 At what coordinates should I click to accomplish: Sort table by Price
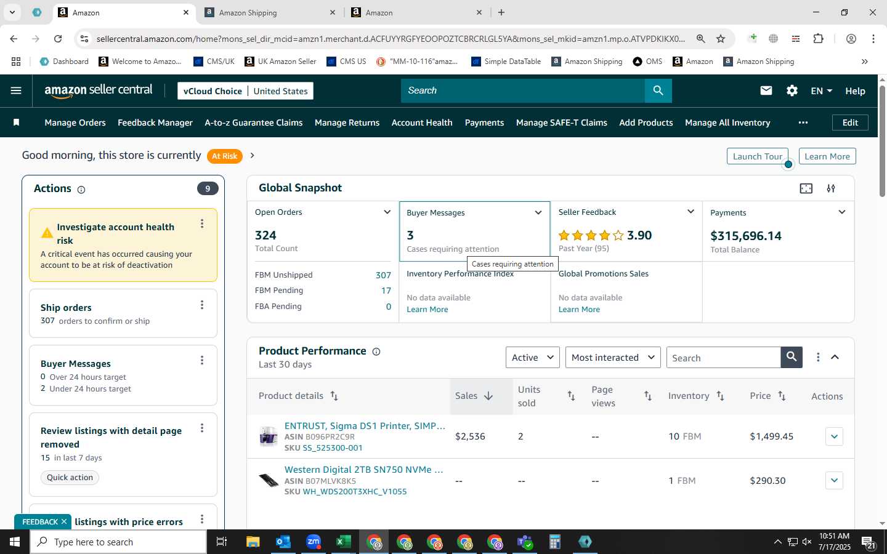[x=782, y=396]
